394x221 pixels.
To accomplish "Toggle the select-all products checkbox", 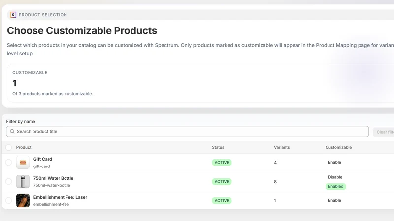I will (x=9, y=147).
